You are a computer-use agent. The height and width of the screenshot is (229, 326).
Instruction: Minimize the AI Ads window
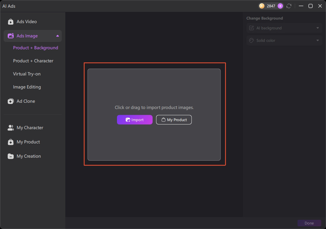pyautogui.click(x=301, y=6)
